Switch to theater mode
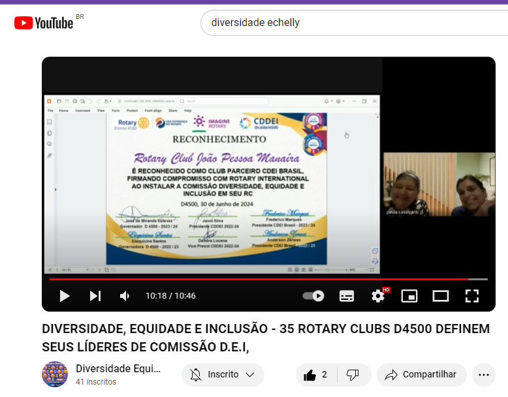 (441, 296)
